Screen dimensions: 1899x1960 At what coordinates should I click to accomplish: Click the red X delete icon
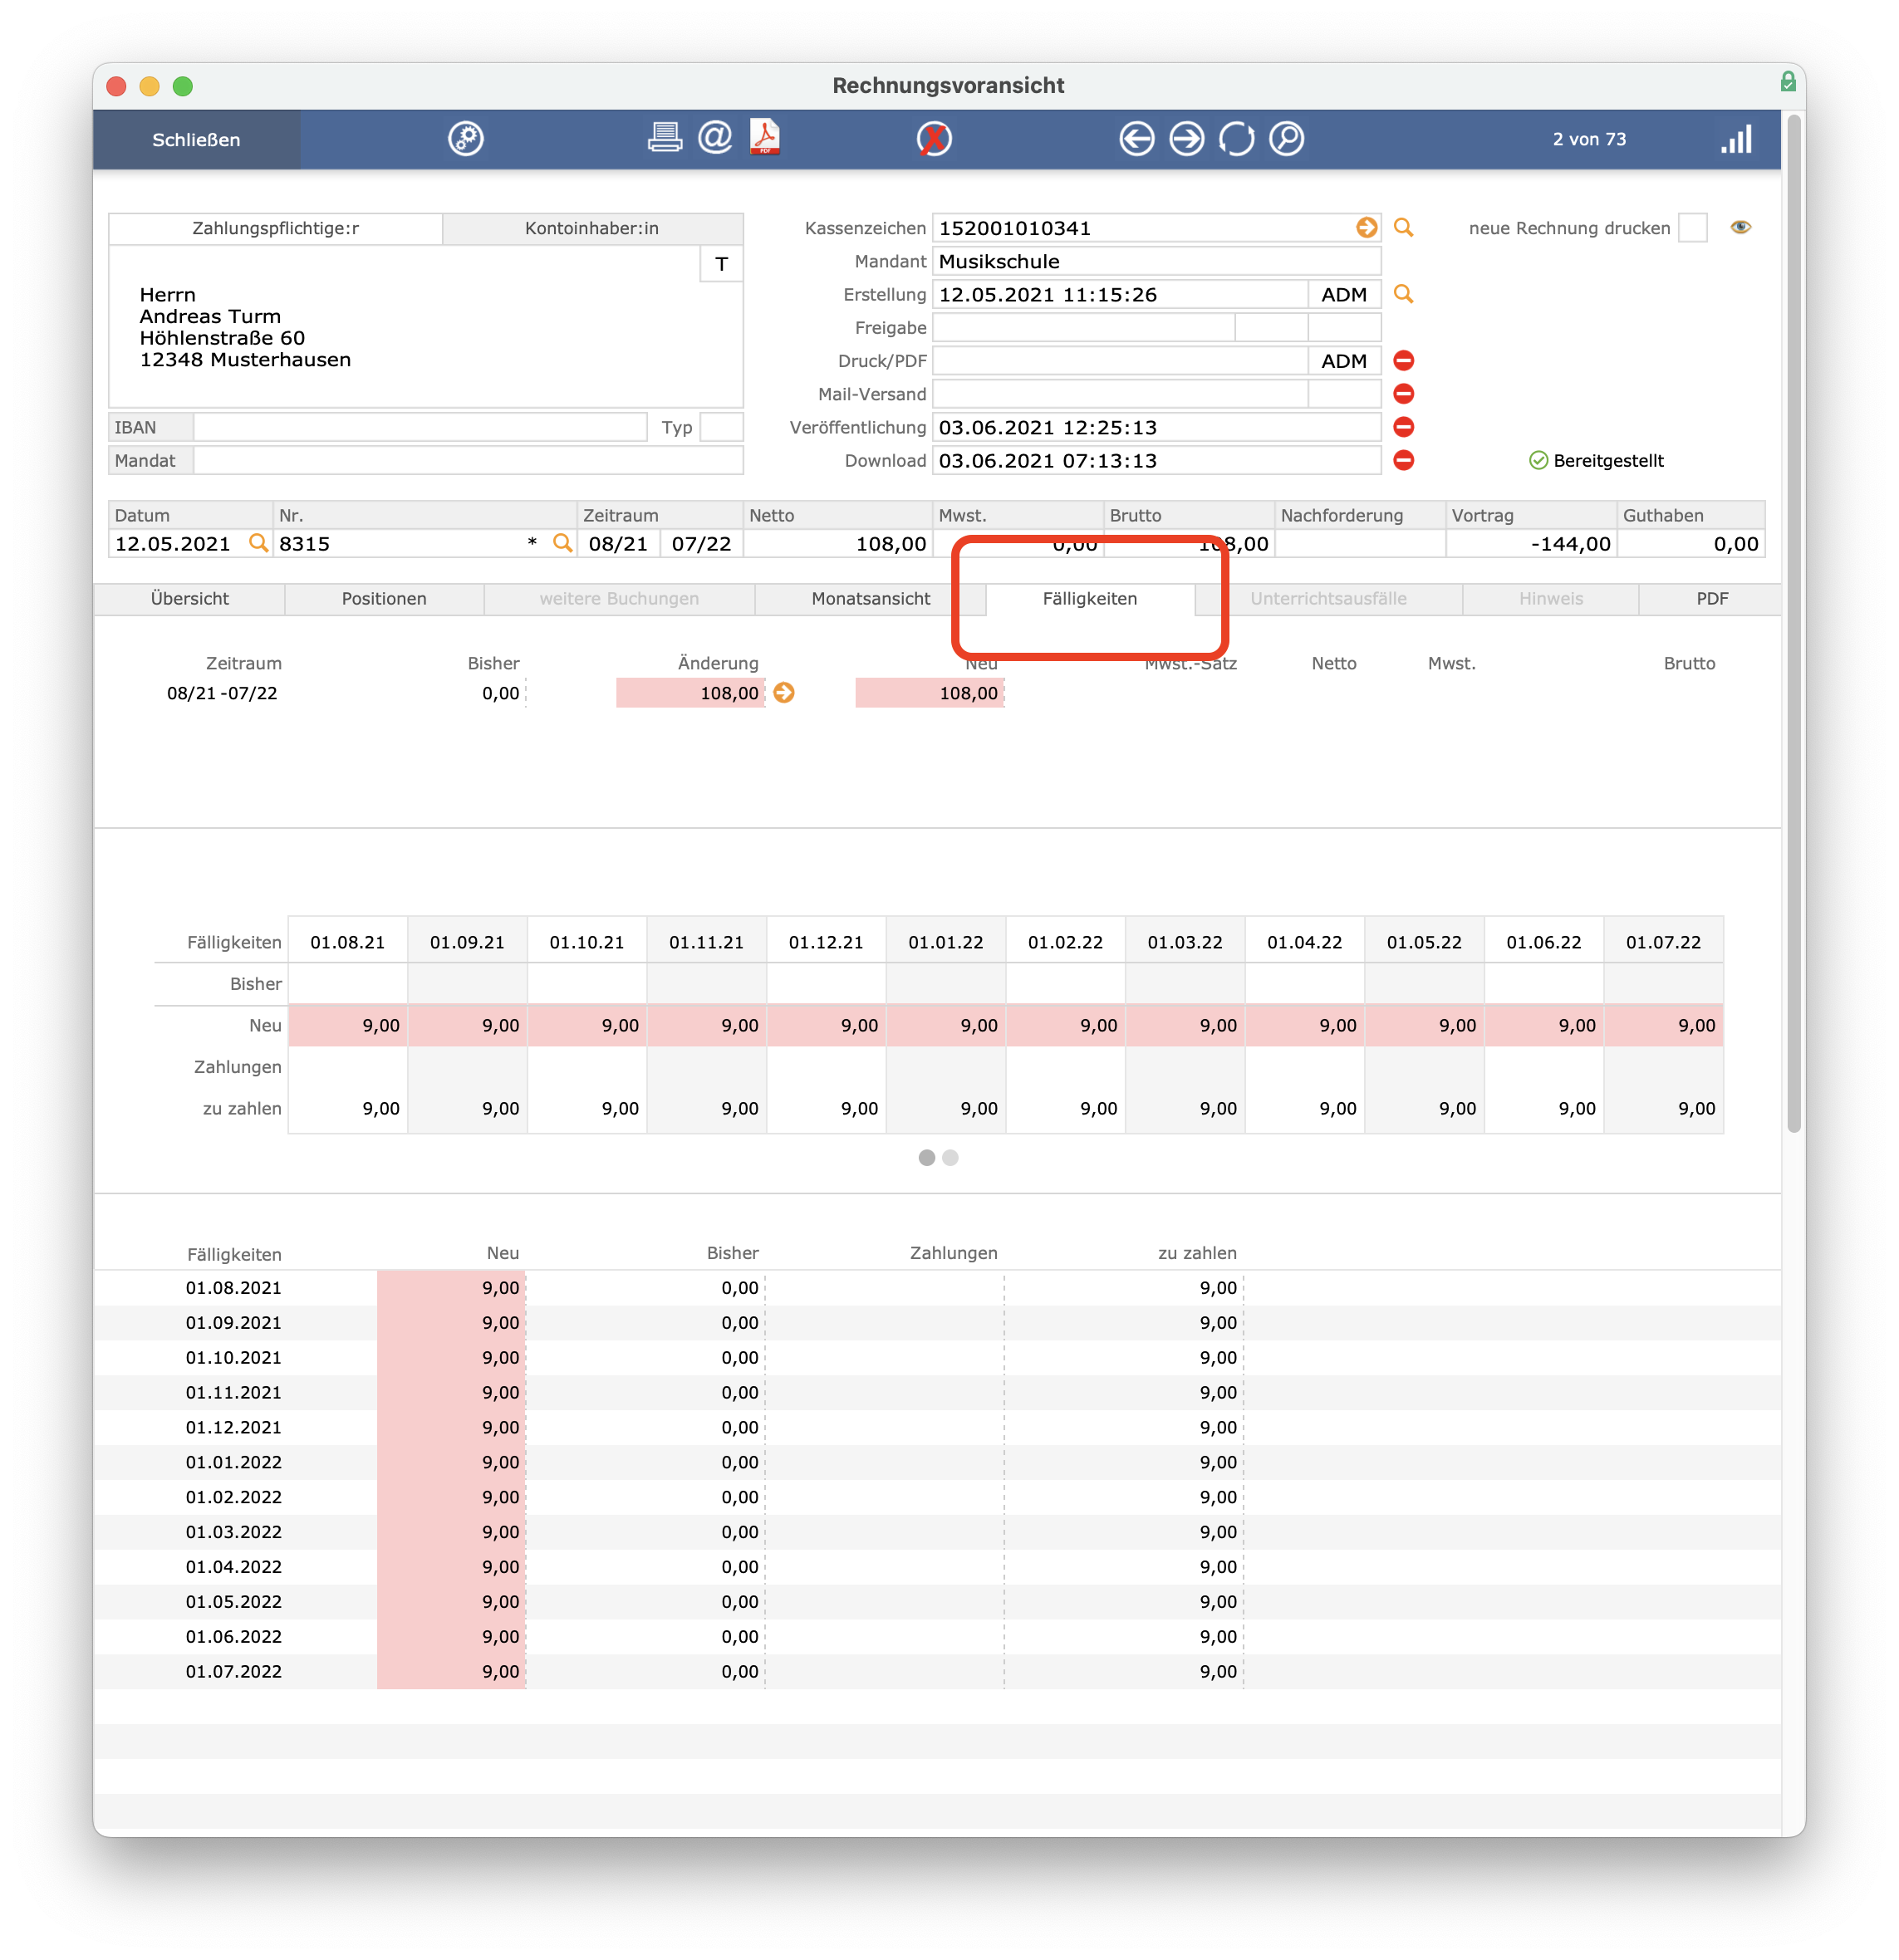pos(934,139)
